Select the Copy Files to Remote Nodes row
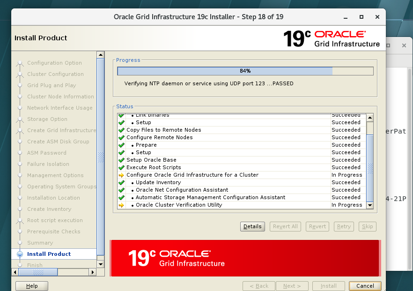The height and width of the screenshot is (291, 413). tap(242, 130)
